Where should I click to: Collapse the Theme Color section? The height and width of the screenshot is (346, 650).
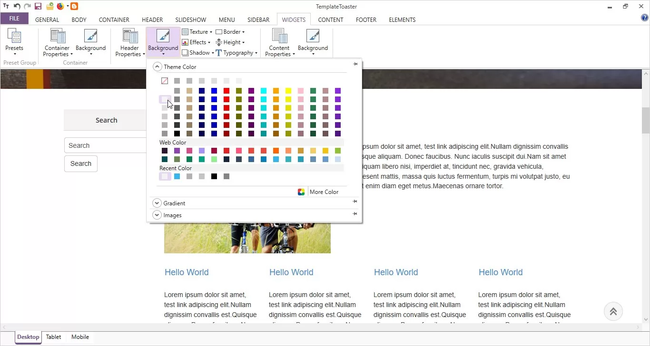(x=158, y=67)
